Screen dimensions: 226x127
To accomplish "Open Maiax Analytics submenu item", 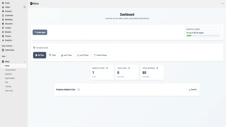I will (x=8, y=74).
